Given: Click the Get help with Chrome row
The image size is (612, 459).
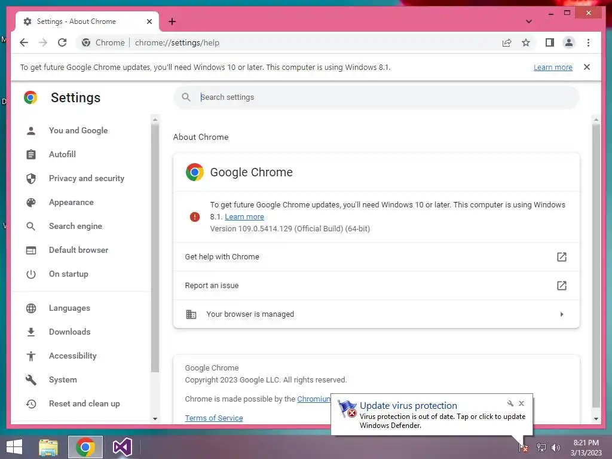Looking at the screenshot, I should 377,257.
